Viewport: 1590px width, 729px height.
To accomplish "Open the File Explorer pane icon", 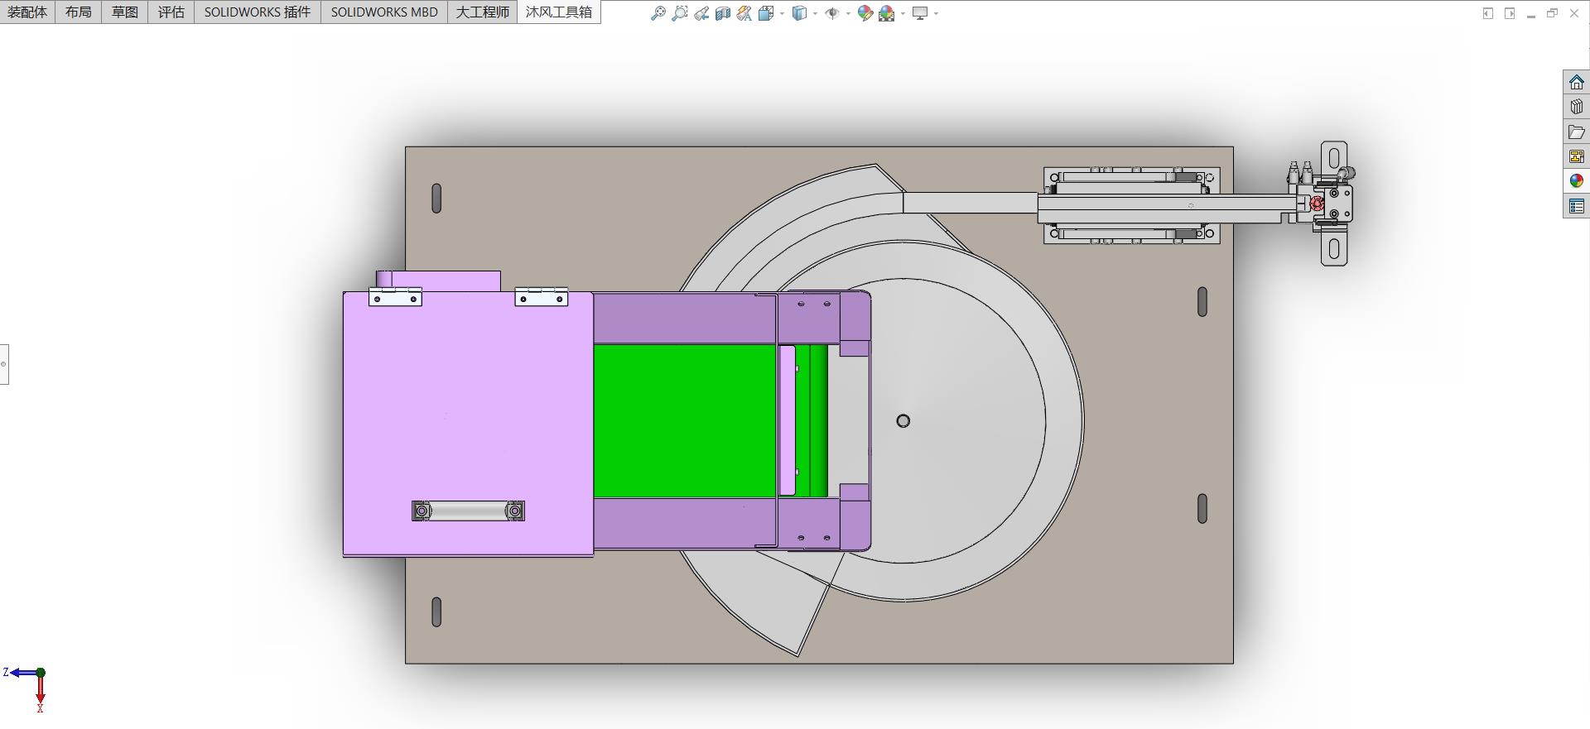I will [1576, 132].
